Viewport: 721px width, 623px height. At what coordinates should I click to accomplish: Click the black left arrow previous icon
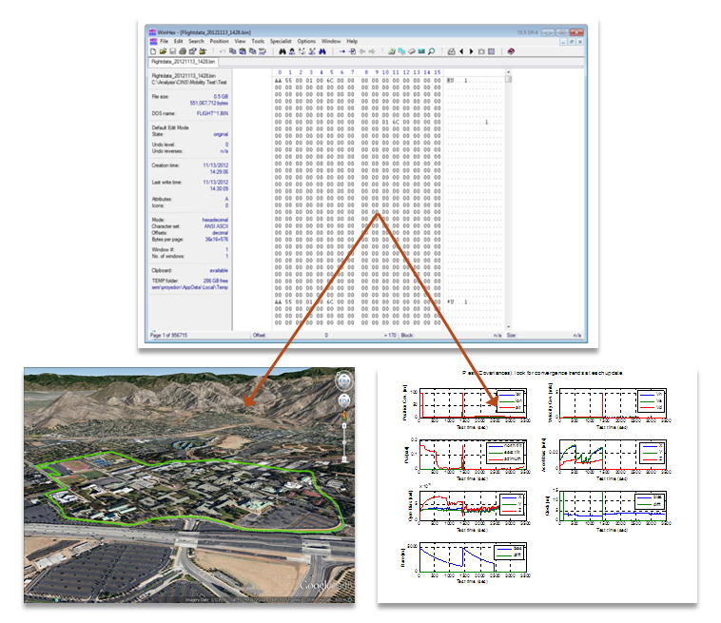click(461, 51)
